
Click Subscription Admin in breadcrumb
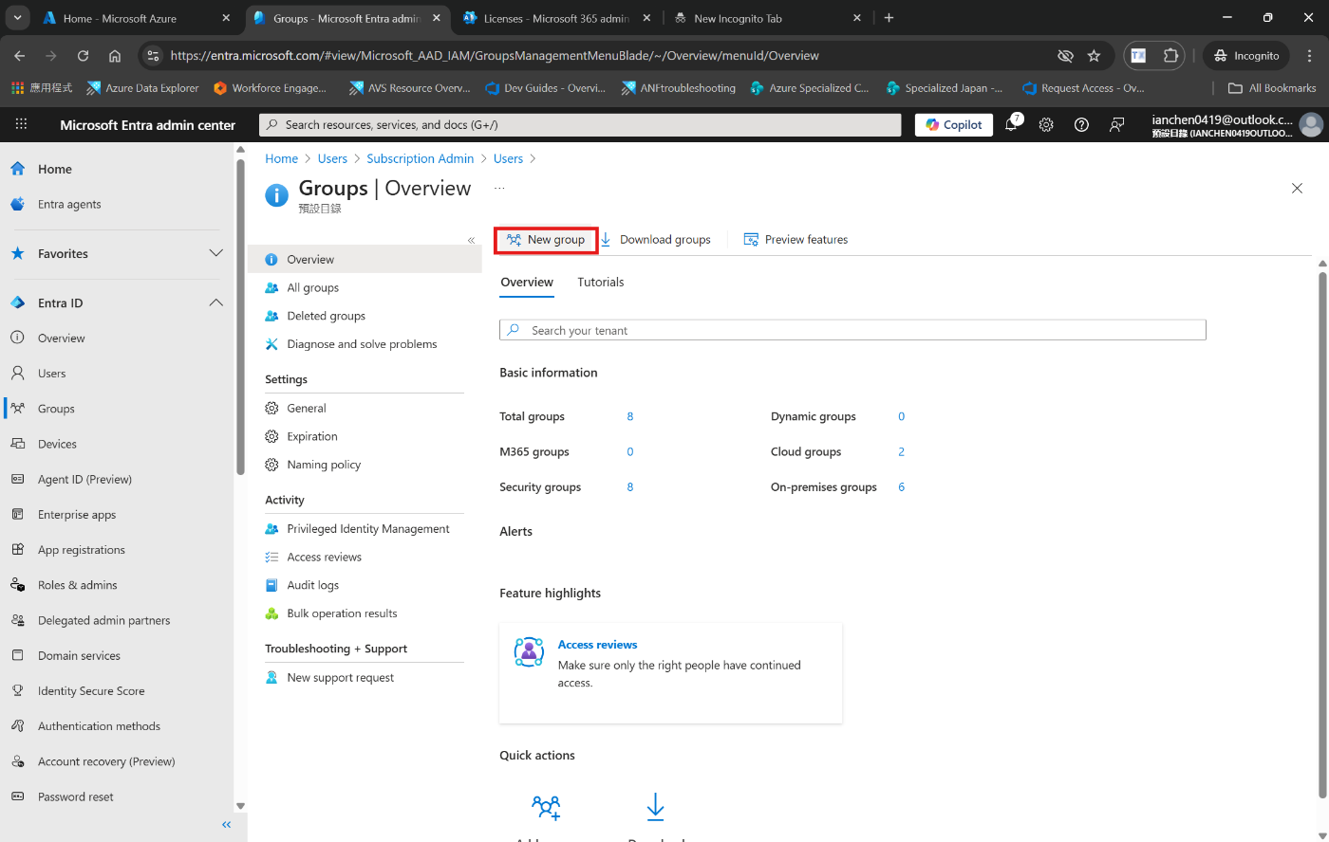click(421, 158)
